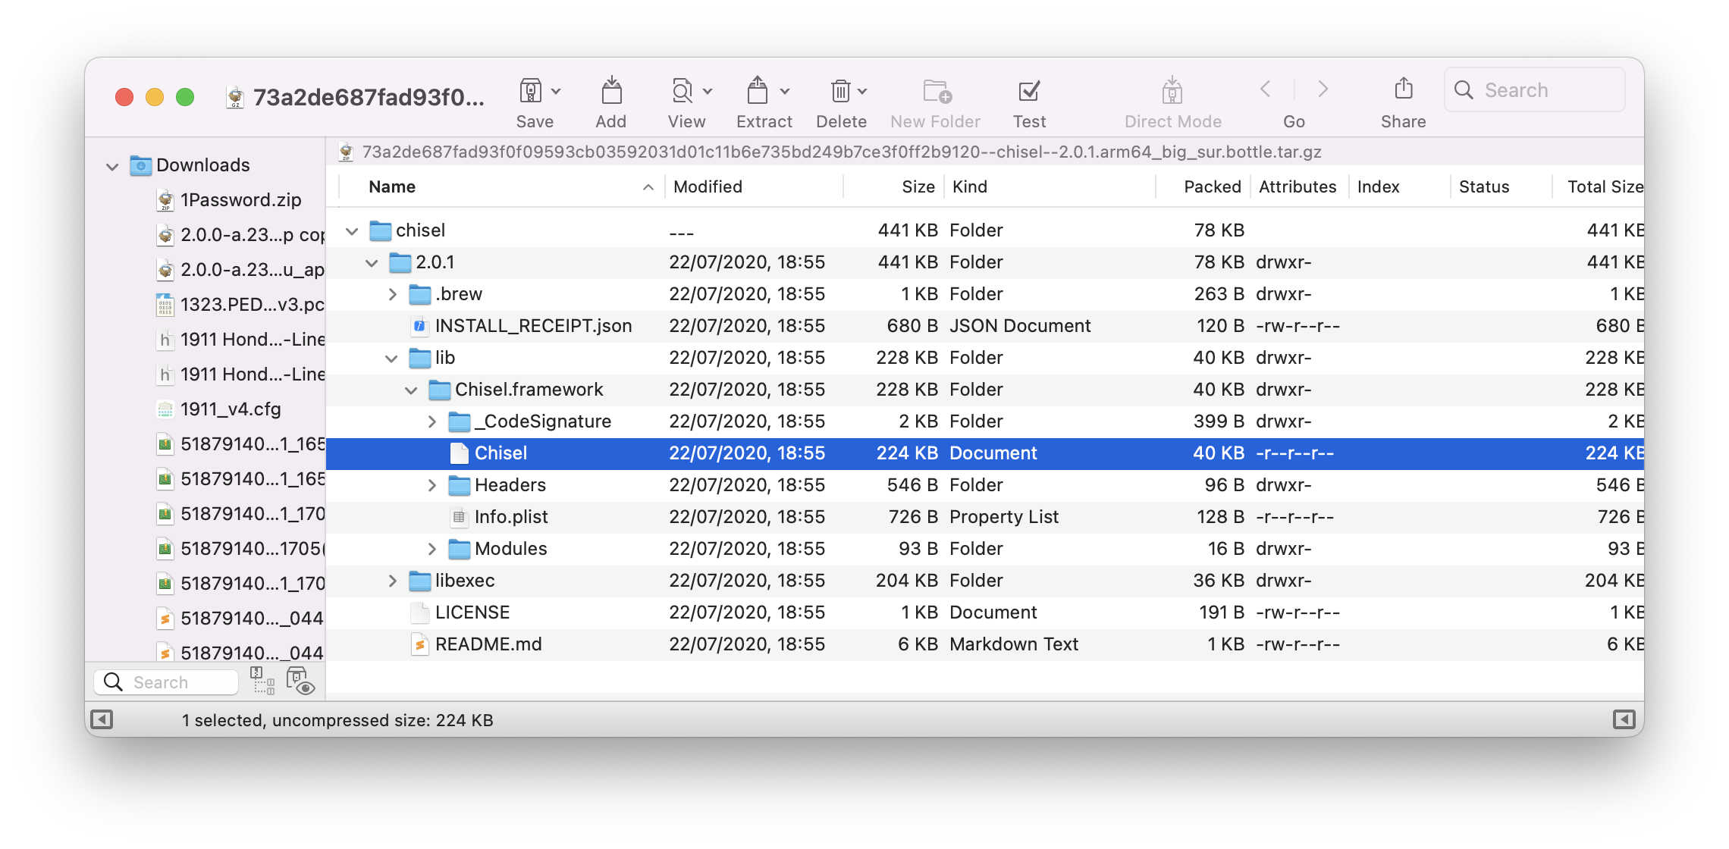Viewport: 1729px width, 849px height.
Task: Click the Add toolbar icon
Action: (611, 91)
